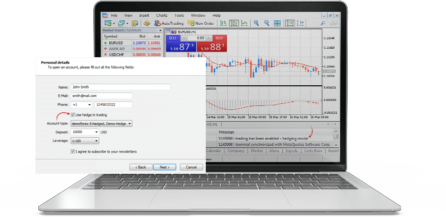Toggle the chart auto scroll button
This screenshot has height=217, width=446.
pyautogui.click(x=290, y=23)
